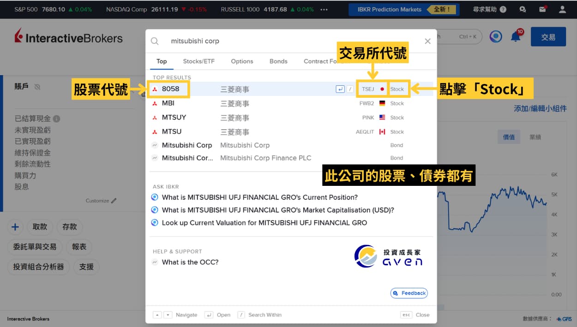Click the S&P 500 ticker
The width and height of the screenshot is (577, 327).
coord(53,9)
